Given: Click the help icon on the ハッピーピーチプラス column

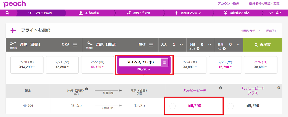Looking at the screenshot, I should tap(279, 88).
